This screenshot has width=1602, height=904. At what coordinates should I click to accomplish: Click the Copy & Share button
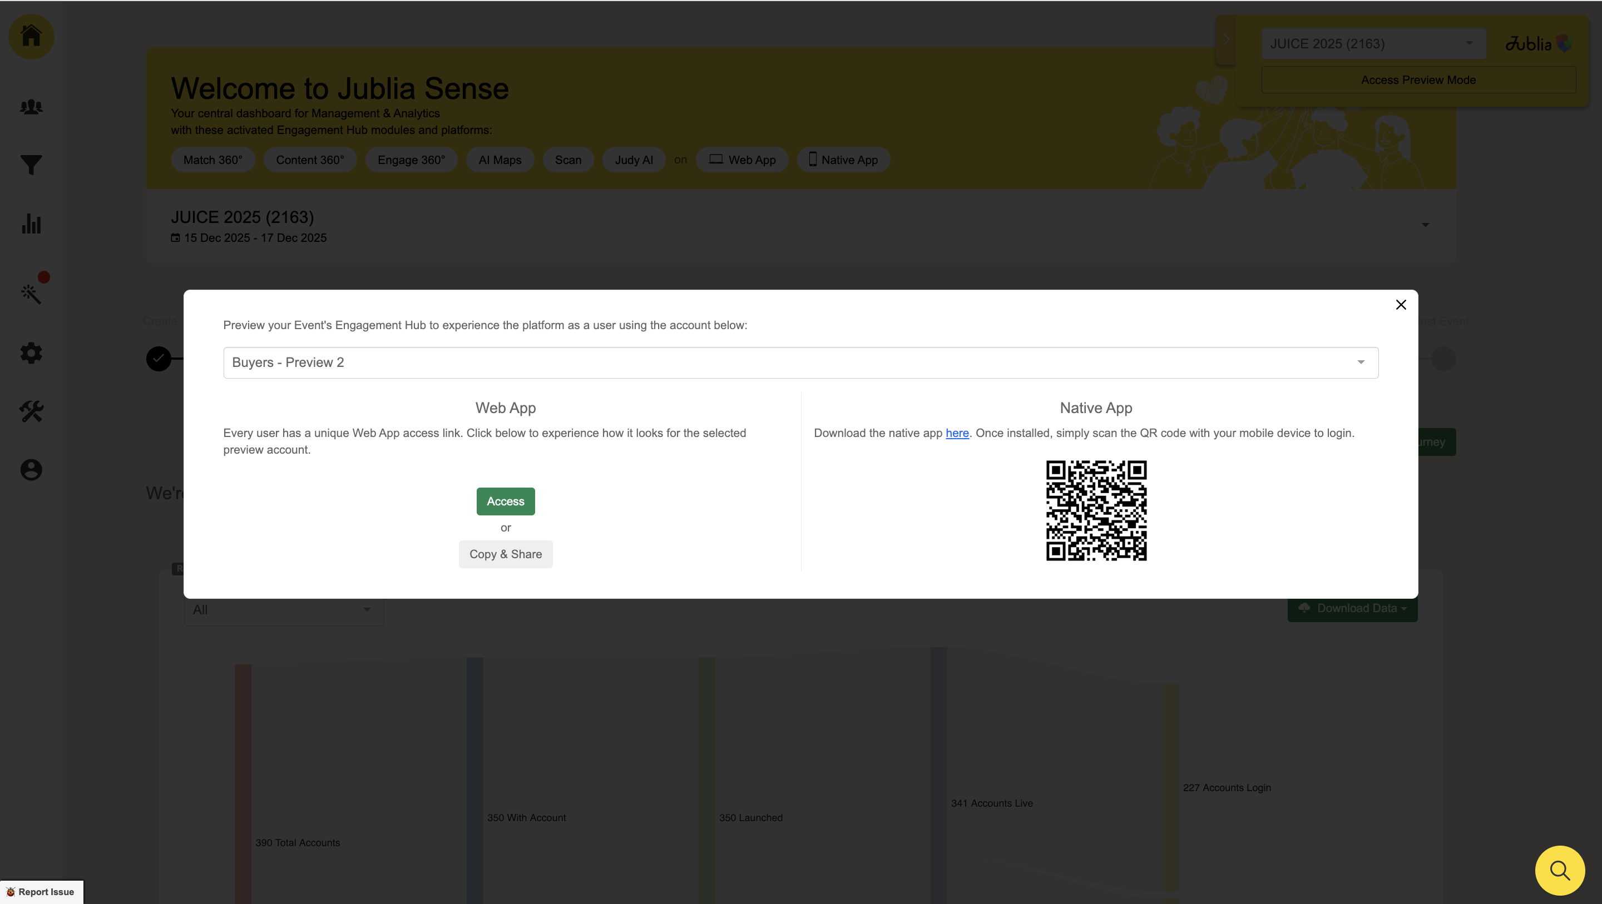click(x=505, y=554)
